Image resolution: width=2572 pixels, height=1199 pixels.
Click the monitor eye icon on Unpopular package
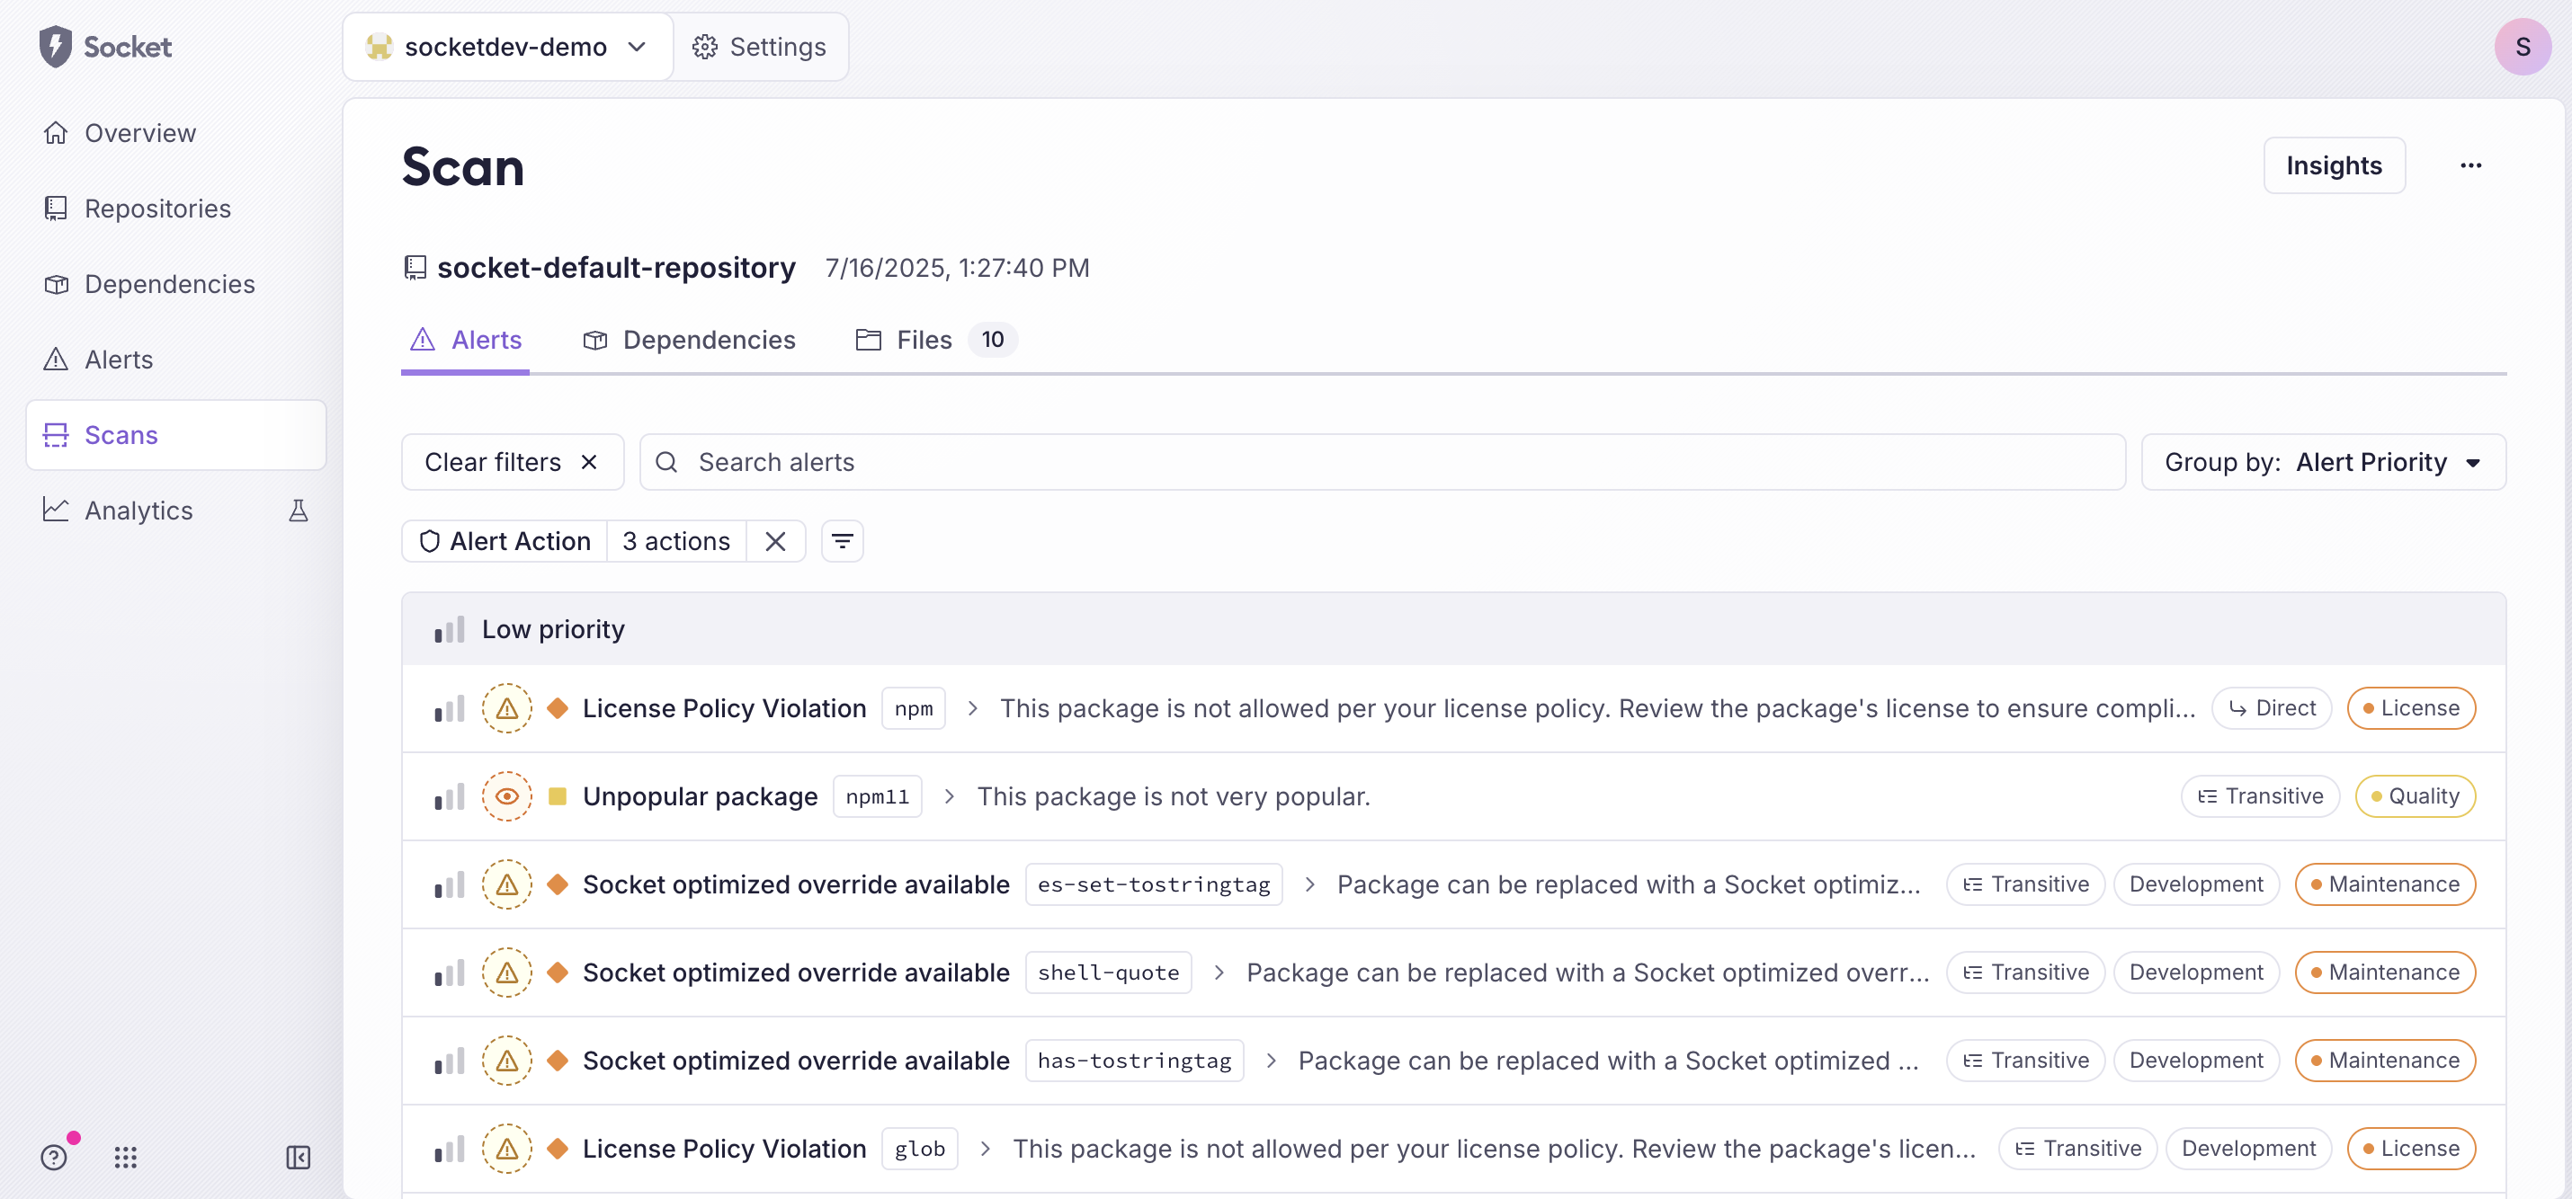(x=506, y=796)
